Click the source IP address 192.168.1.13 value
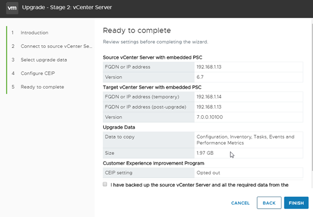The width and height of the screenshot is (313, 217). pyautogui.click(x=209, y=67)
